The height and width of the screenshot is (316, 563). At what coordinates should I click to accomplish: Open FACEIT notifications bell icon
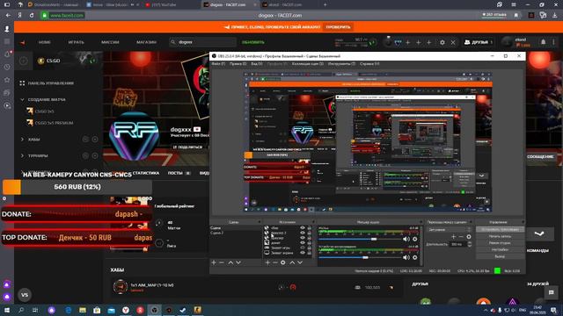pos(544,42)
